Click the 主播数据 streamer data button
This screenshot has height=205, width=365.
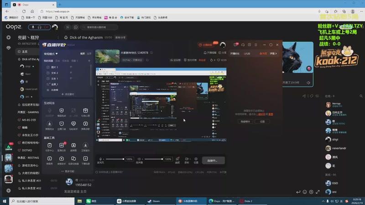(x=206, y=45)
